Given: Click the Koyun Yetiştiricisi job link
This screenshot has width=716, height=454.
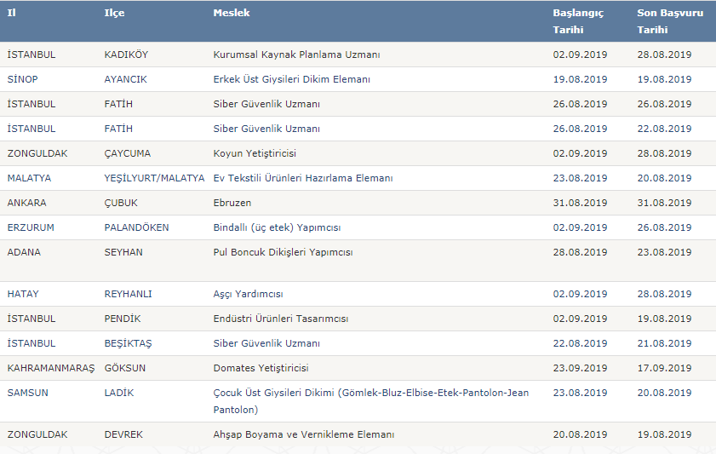Looking at the screenshot, I should [255, 153].
